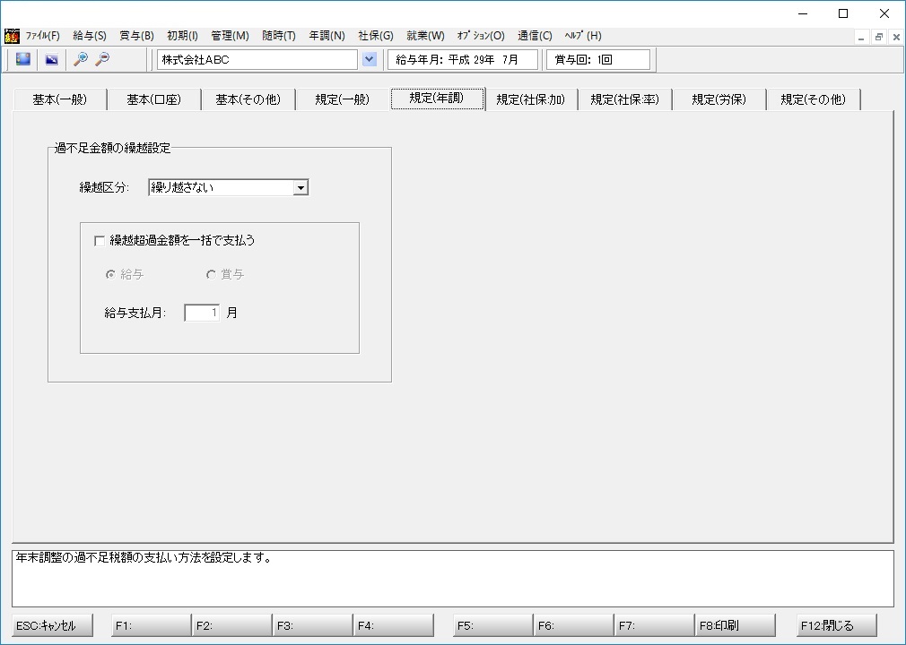The height and width of the screenshot is (645, 906).
Task: Switch to the 規定(社保:加) tab
Action: tap(531, 99)
